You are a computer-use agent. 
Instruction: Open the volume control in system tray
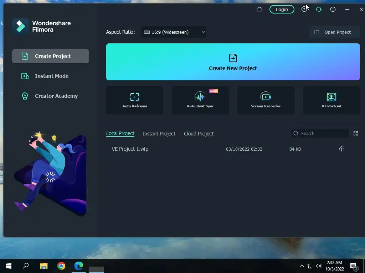click(x=319, y=266)
